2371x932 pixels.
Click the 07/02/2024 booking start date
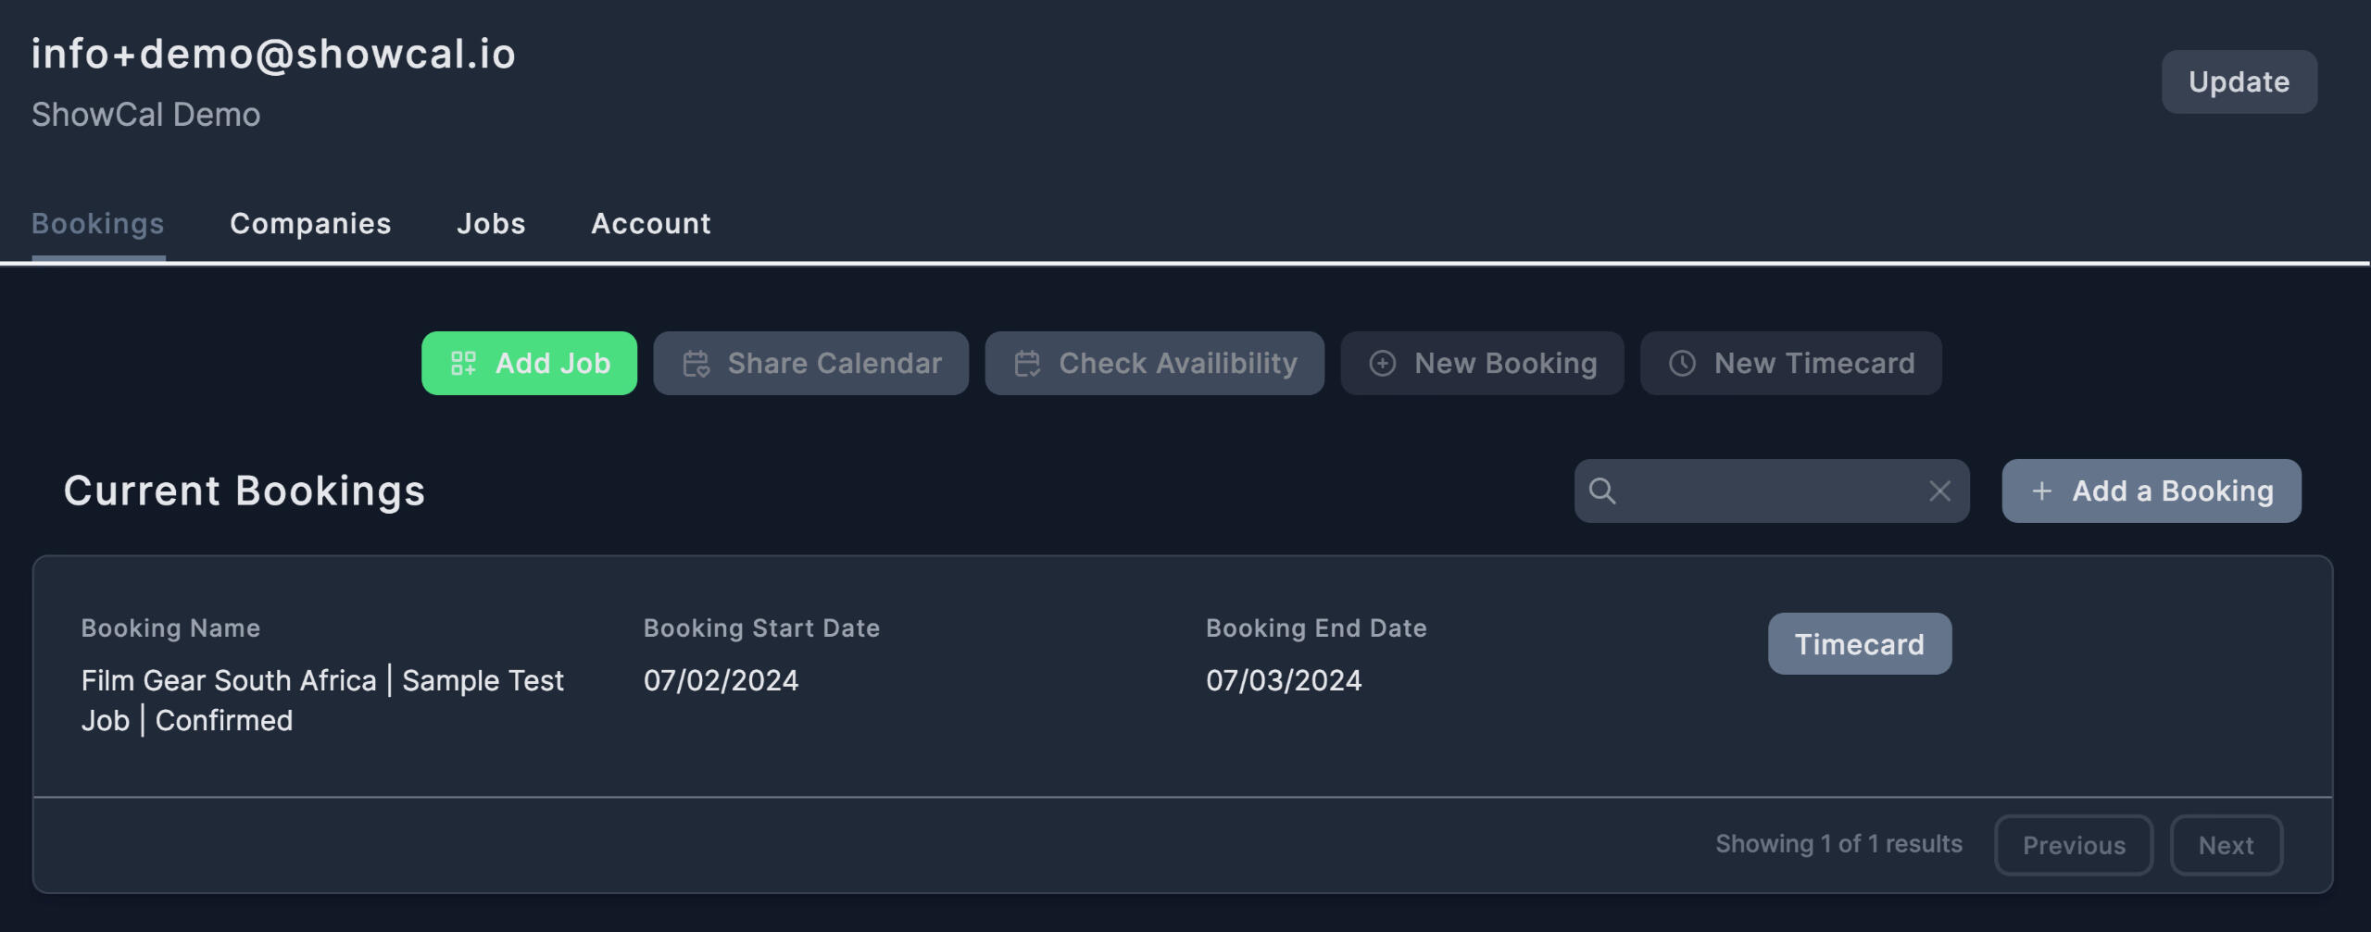(721, 681)
